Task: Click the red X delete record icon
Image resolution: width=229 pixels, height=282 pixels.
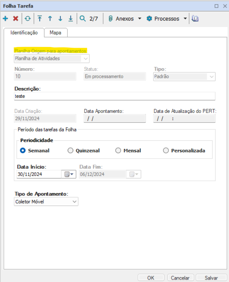Action: (x=15, y=19)
